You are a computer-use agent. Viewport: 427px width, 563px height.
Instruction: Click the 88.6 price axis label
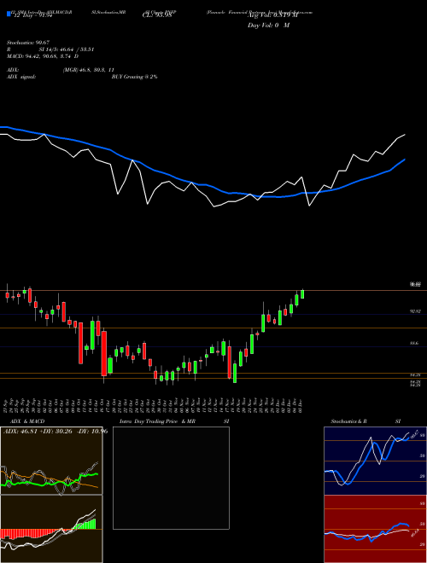(x=414, y=343)
